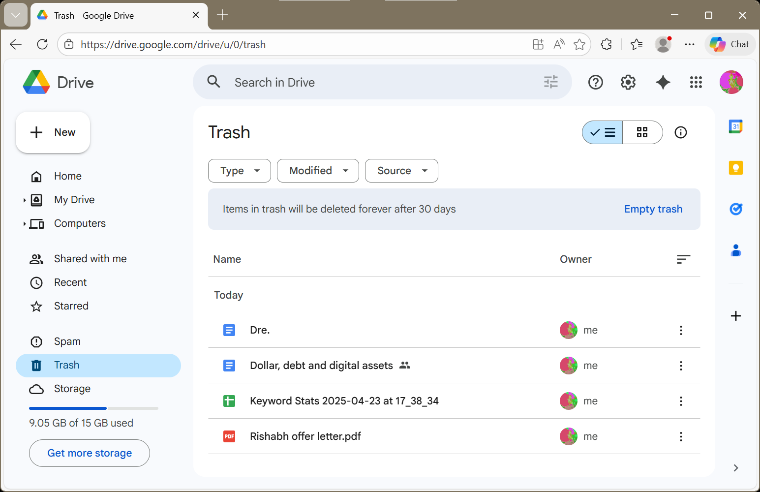Open the Type filter dropdown
This screenshot has width=760, height=492.
pos(240,171)
